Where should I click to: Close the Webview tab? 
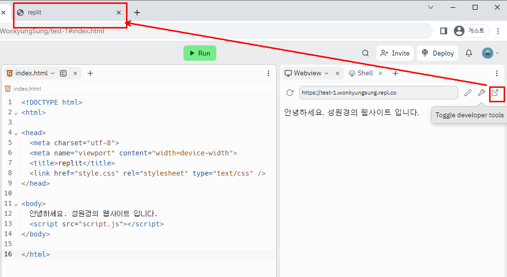[338, 73]
